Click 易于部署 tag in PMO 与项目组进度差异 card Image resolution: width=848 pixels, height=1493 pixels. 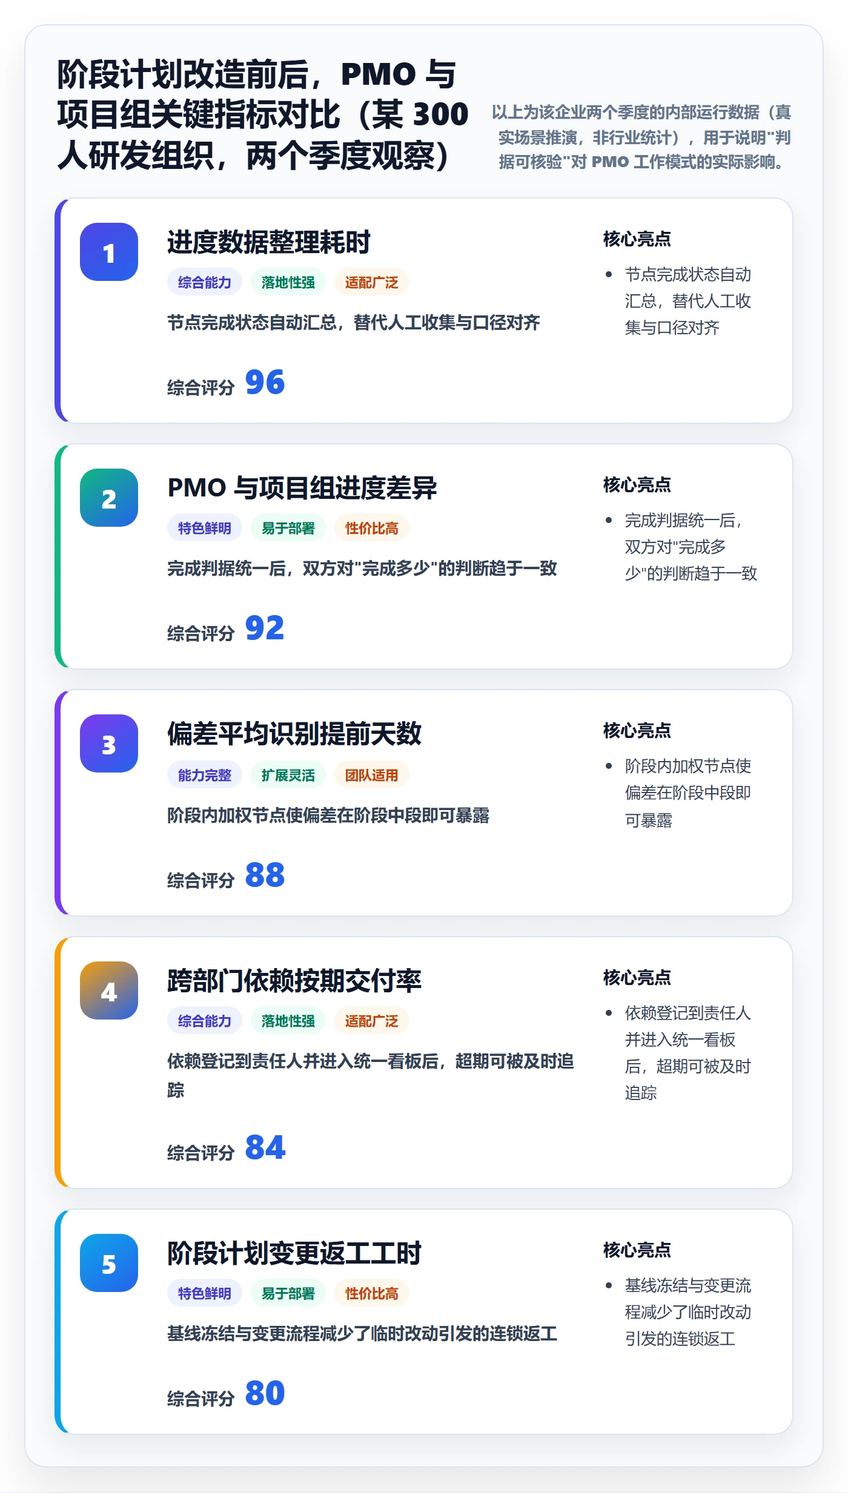[x=288, y=528]
